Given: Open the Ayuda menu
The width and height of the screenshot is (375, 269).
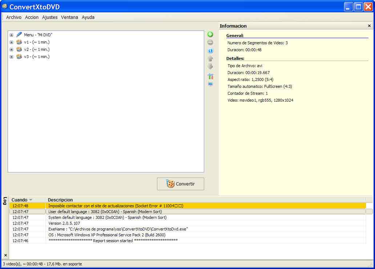Looking at the screenshot, I should coord(88,17).
